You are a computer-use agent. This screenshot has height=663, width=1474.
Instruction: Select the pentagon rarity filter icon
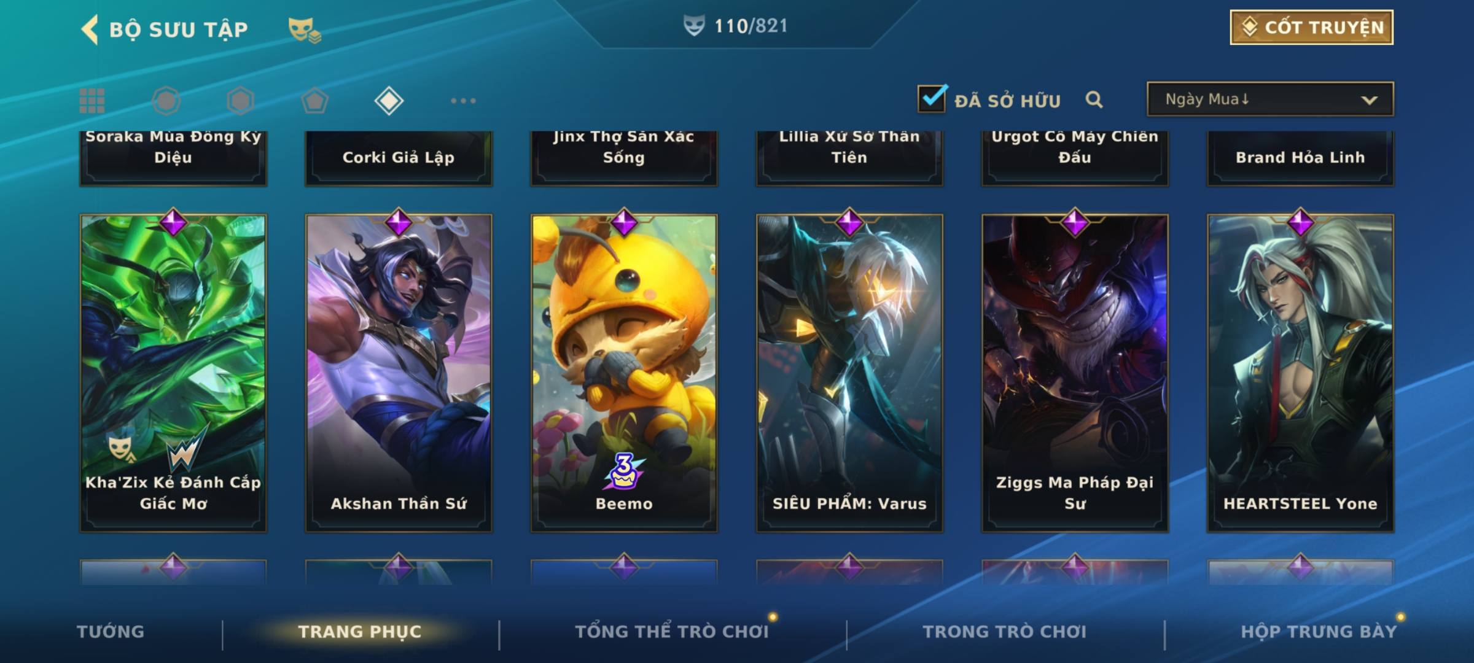pos(314,101)
